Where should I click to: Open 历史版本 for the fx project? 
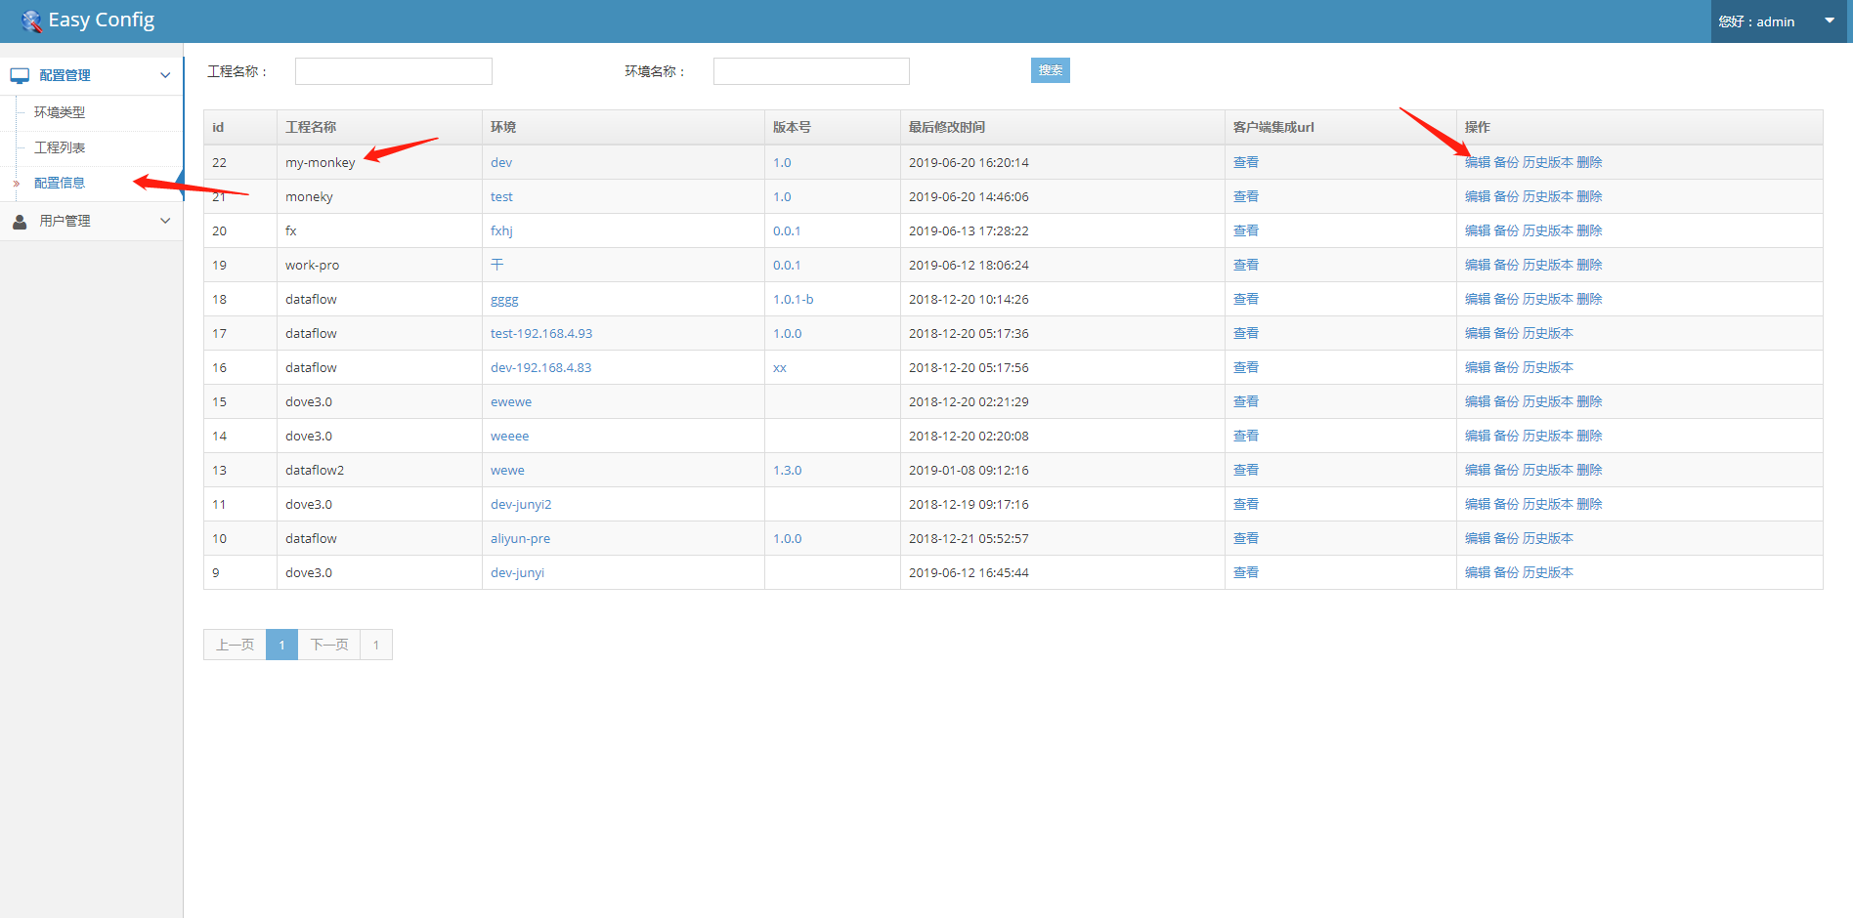1548,230
